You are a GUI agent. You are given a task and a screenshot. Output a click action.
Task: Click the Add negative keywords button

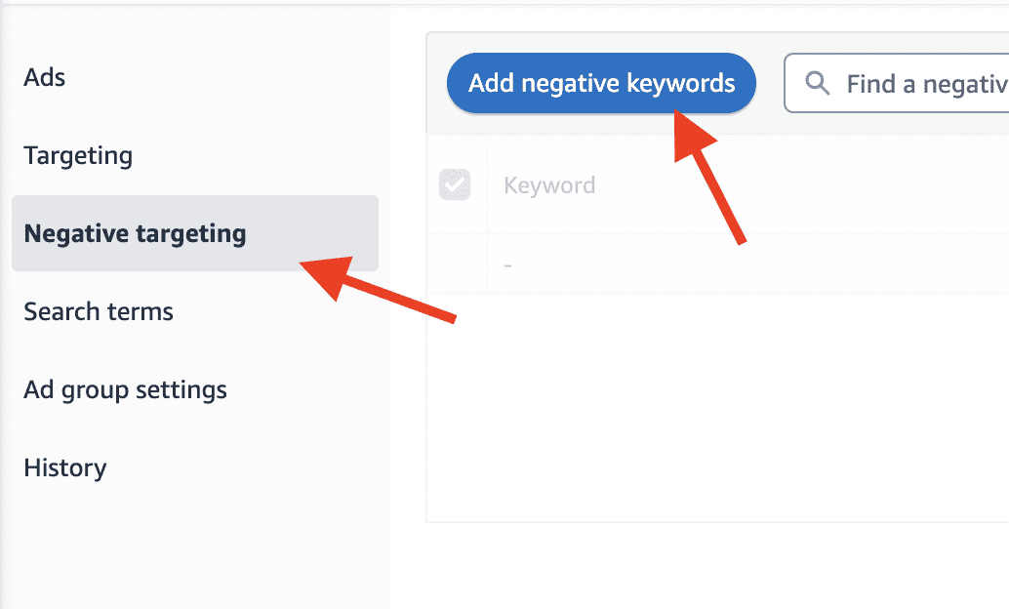(601, 83)
